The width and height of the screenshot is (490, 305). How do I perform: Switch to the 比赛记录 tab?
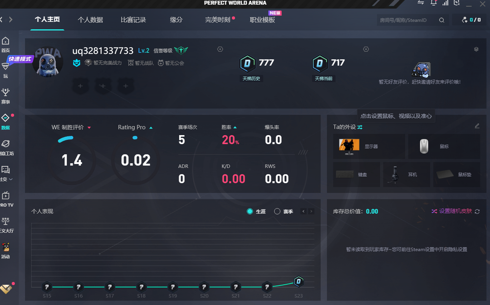(133, 19)
